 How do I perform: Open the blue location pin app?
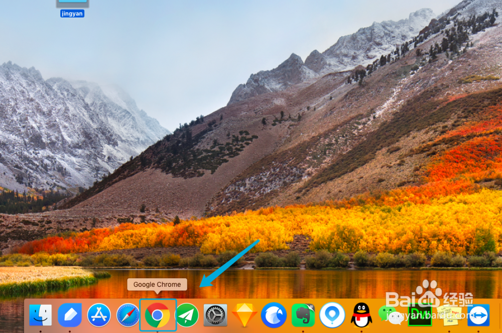coord(332,315)
